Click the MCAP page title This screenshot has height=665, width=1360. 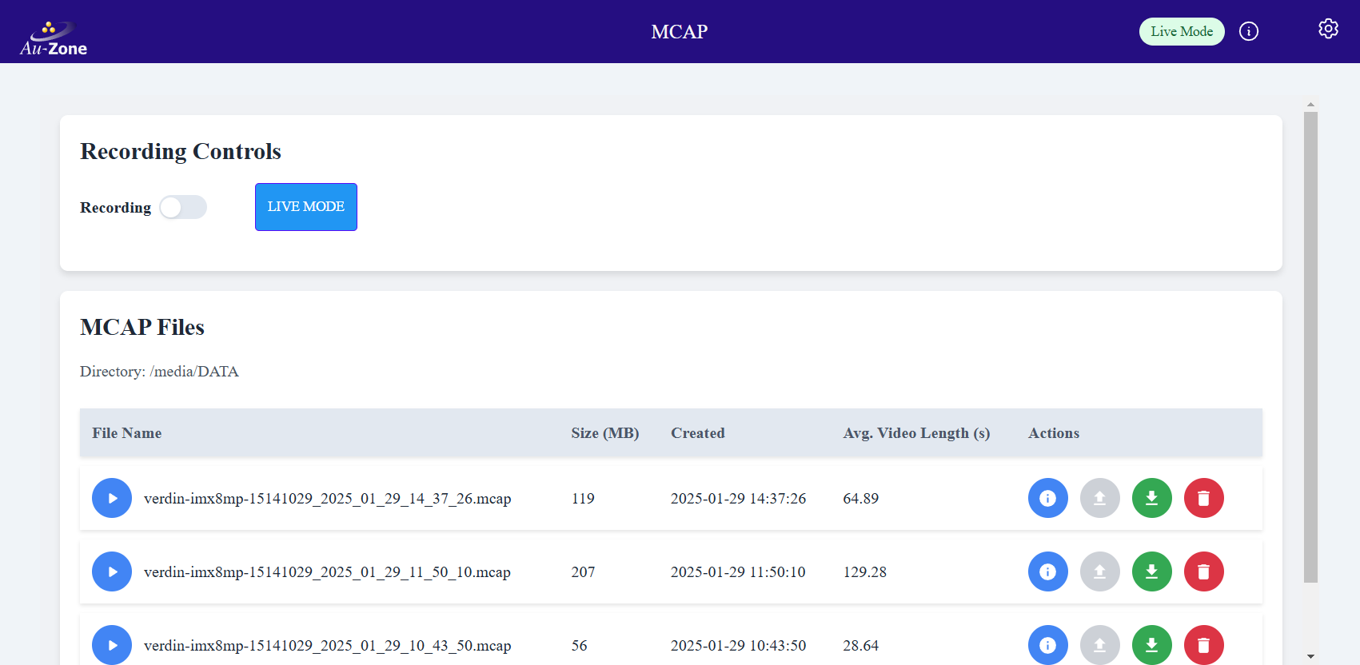(680, 32)
